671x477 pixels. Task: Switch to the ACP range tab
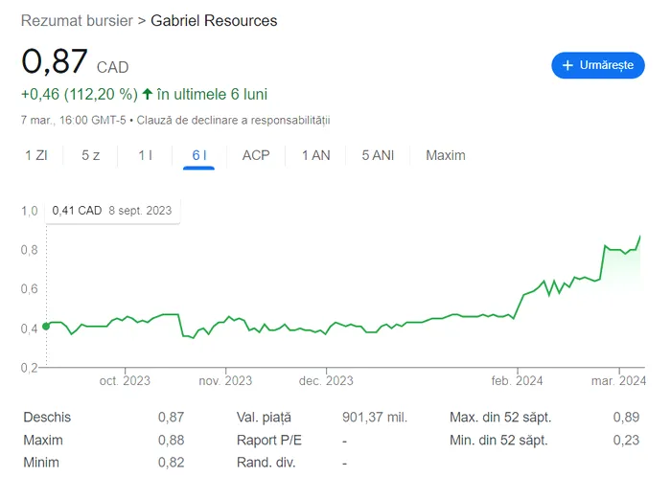click(256, 155)
